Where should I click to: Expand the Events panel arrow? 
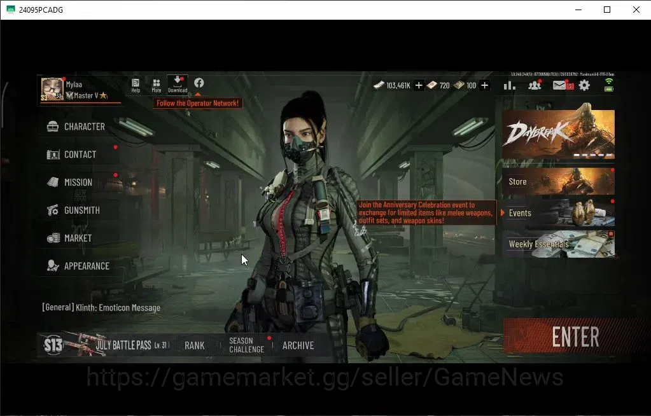point(503,213)
